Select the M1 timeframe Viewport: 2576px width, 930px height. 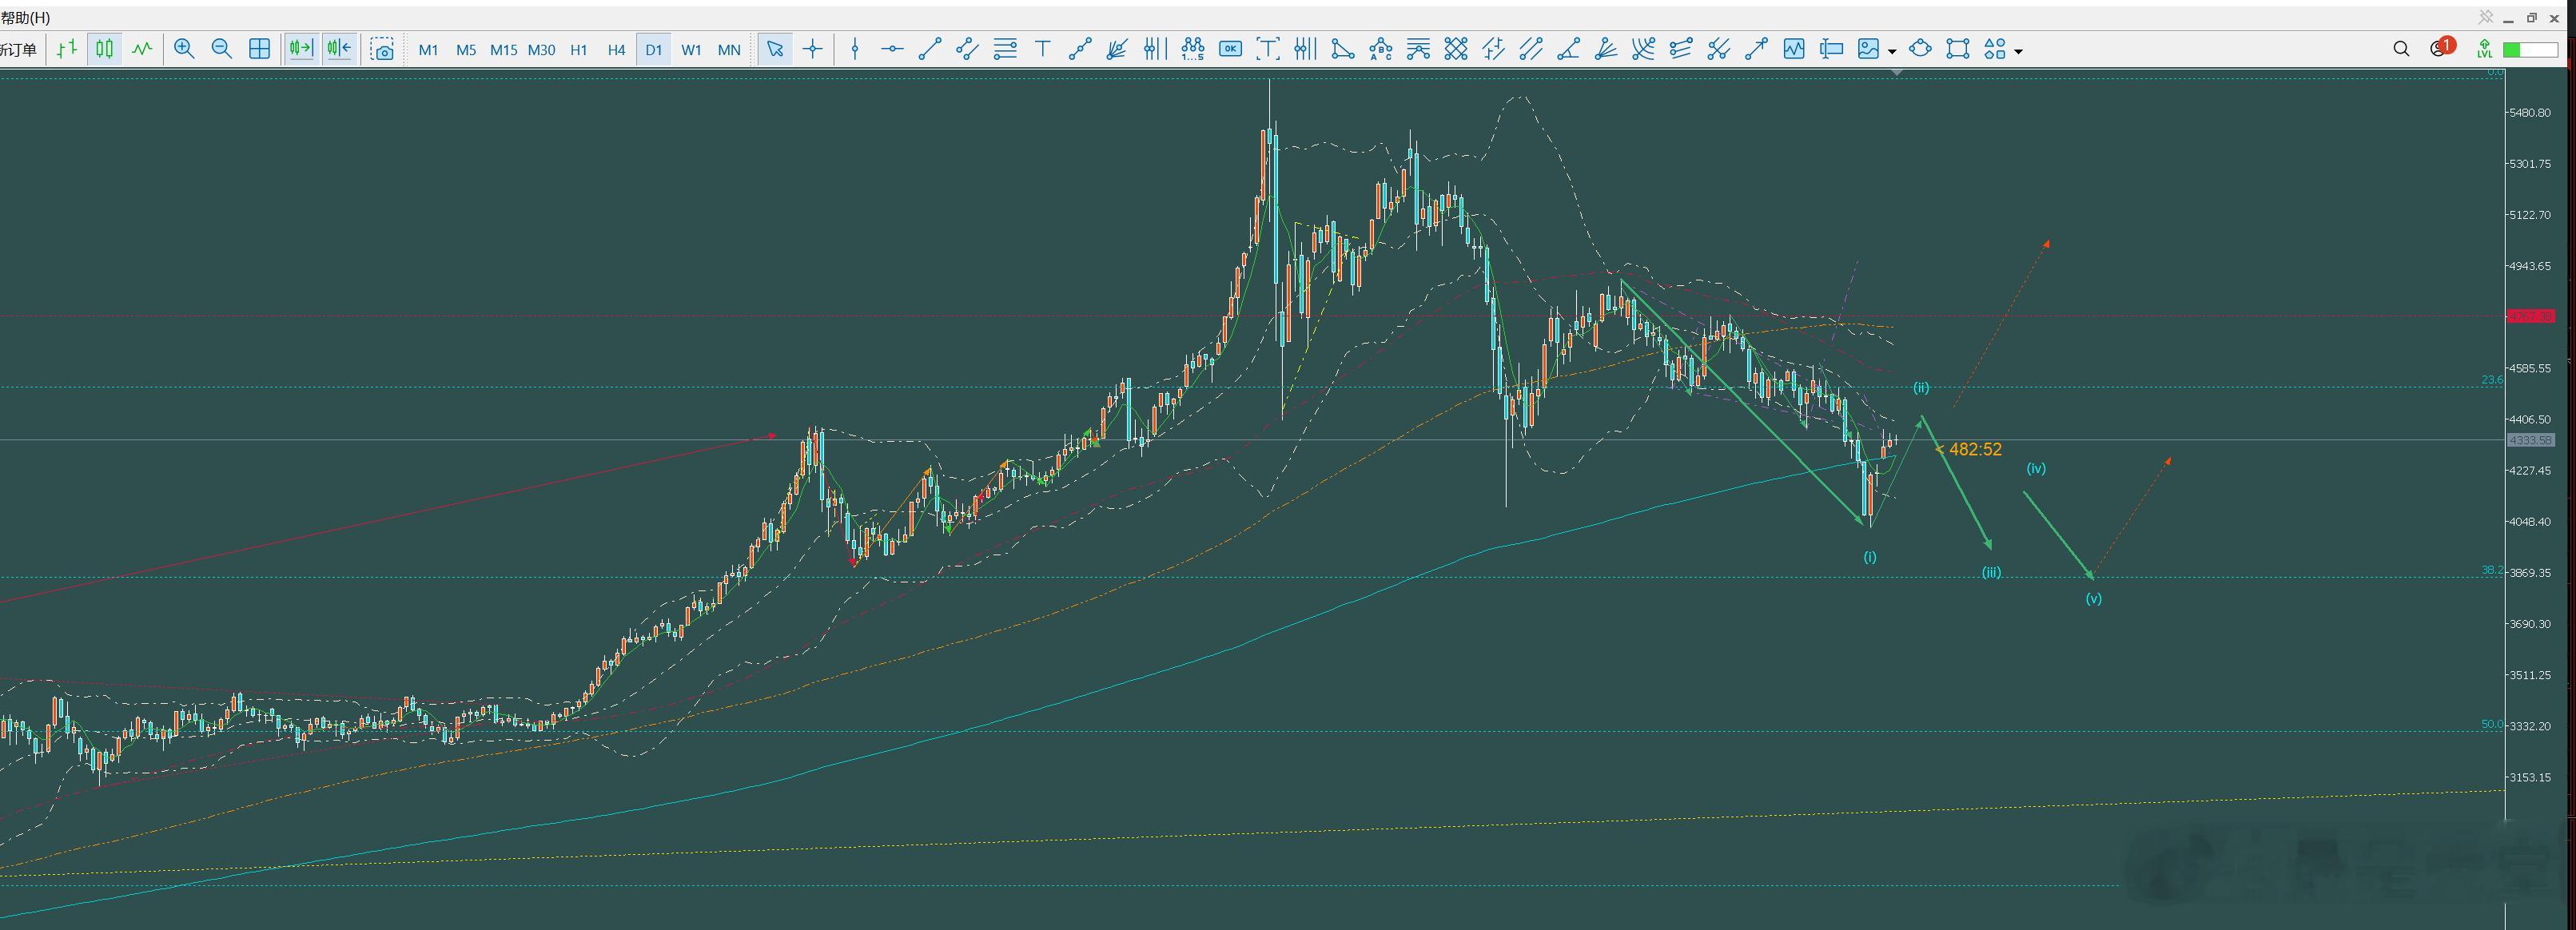(429, 49)
